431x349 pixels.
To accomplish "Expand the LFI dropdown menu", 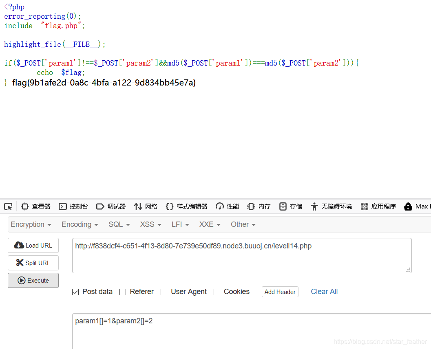I will (180, 225).
